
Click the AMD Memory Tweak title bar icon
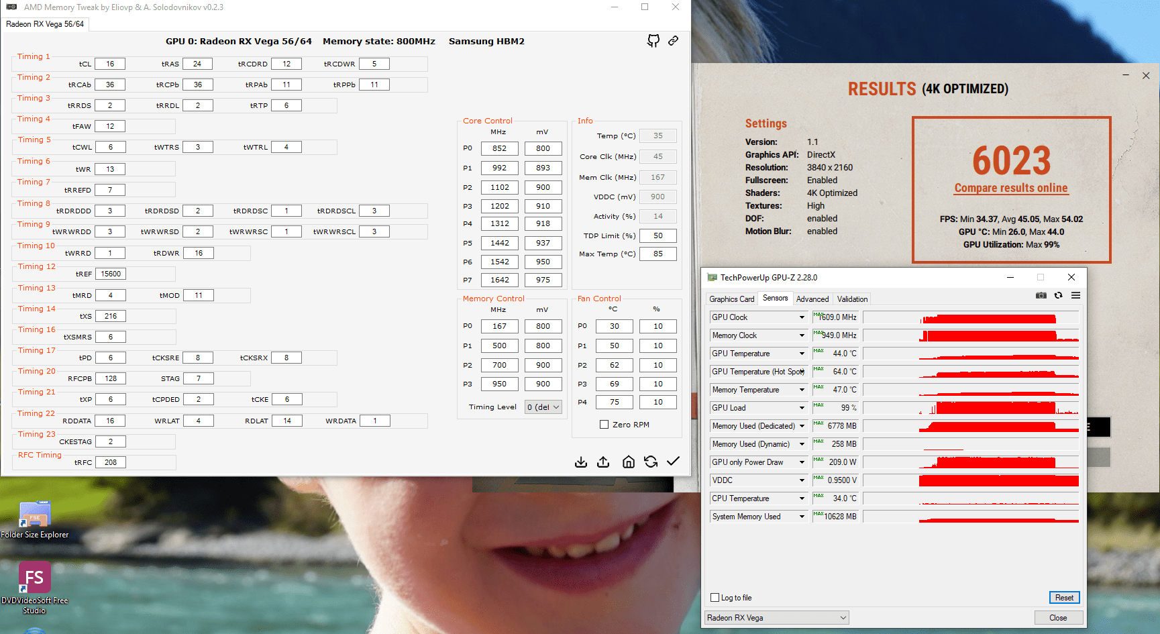coord(11,7)
